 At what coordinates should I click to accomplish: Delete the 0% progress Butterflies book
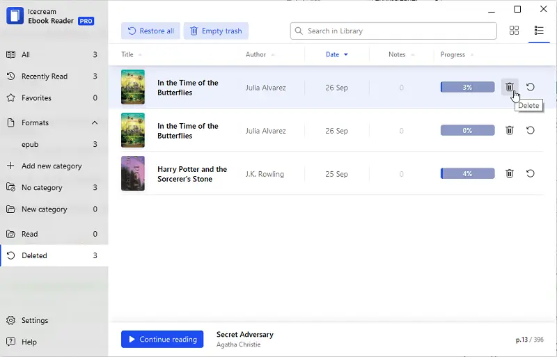point(510,130)
